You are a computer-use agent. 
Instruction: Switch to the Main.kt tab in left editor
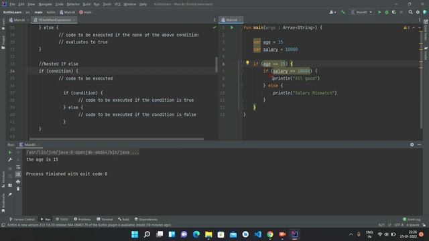click(x=19, y=20)
